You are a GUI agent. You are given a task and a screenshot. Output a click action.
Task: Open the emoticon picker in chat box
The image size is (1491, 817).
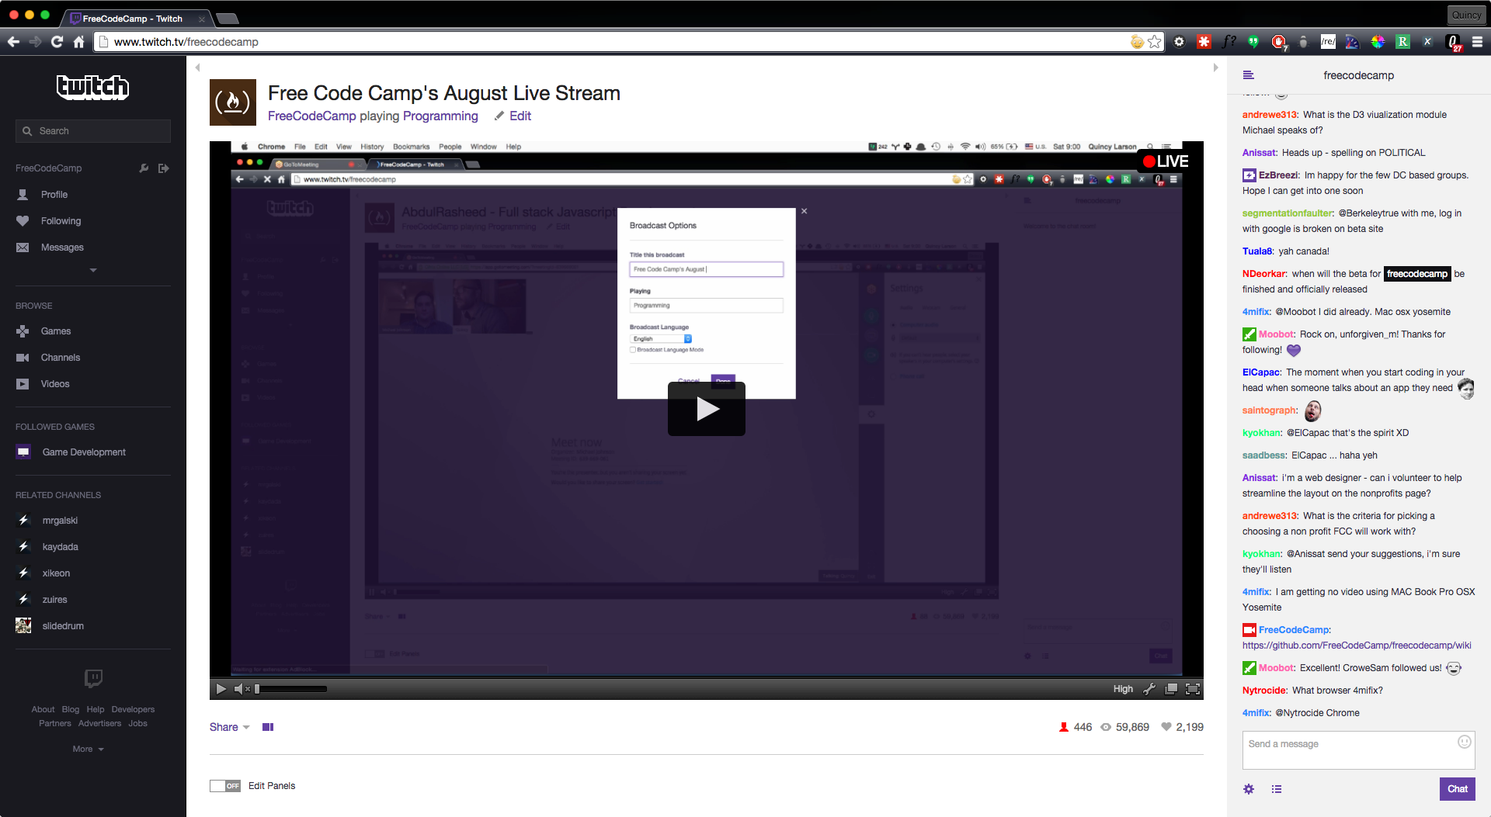point(1464,742)
